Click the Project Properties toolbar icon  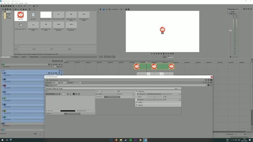point(13,6)
